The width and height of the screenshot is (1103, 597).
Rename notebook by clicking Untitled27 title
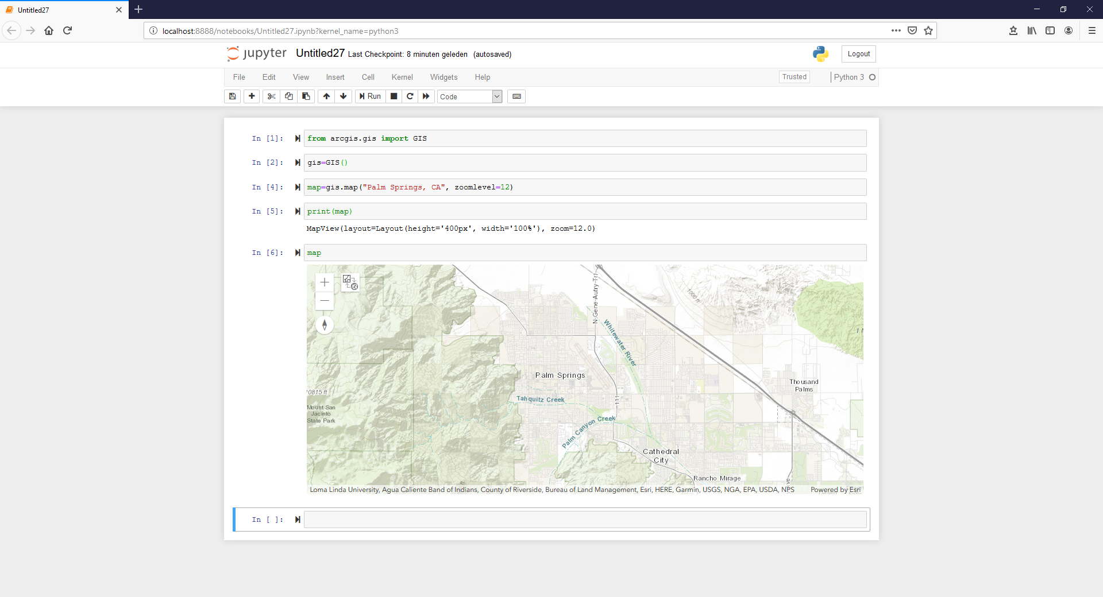(x=320, y=53)
